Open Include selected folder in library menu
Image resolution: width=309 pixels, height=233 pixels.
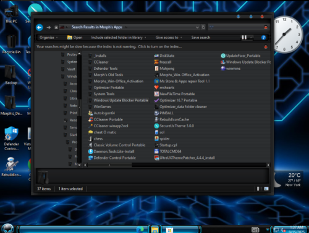pyautogui.click(x=119, y=38)
